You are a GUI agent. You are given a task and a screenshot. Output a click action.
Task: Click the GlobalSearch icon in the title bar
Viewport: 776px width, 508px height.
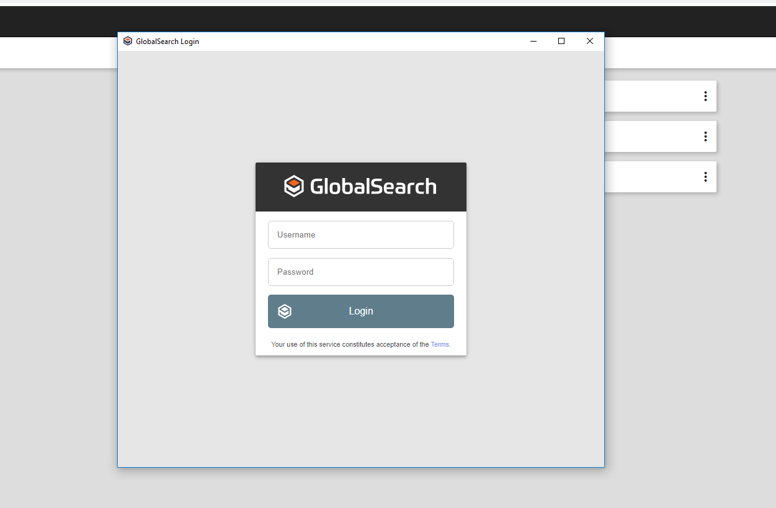click(128, 42)
